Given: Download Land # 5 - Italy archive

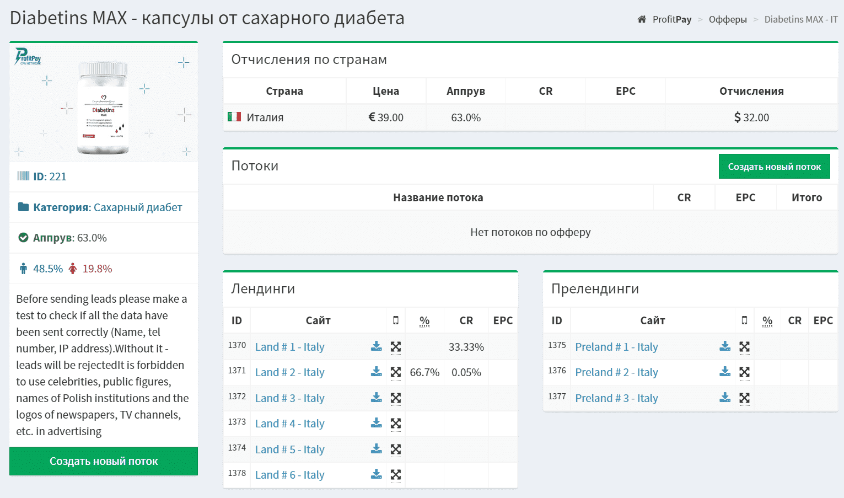Looking at the screenshot, I should point(377,449).
